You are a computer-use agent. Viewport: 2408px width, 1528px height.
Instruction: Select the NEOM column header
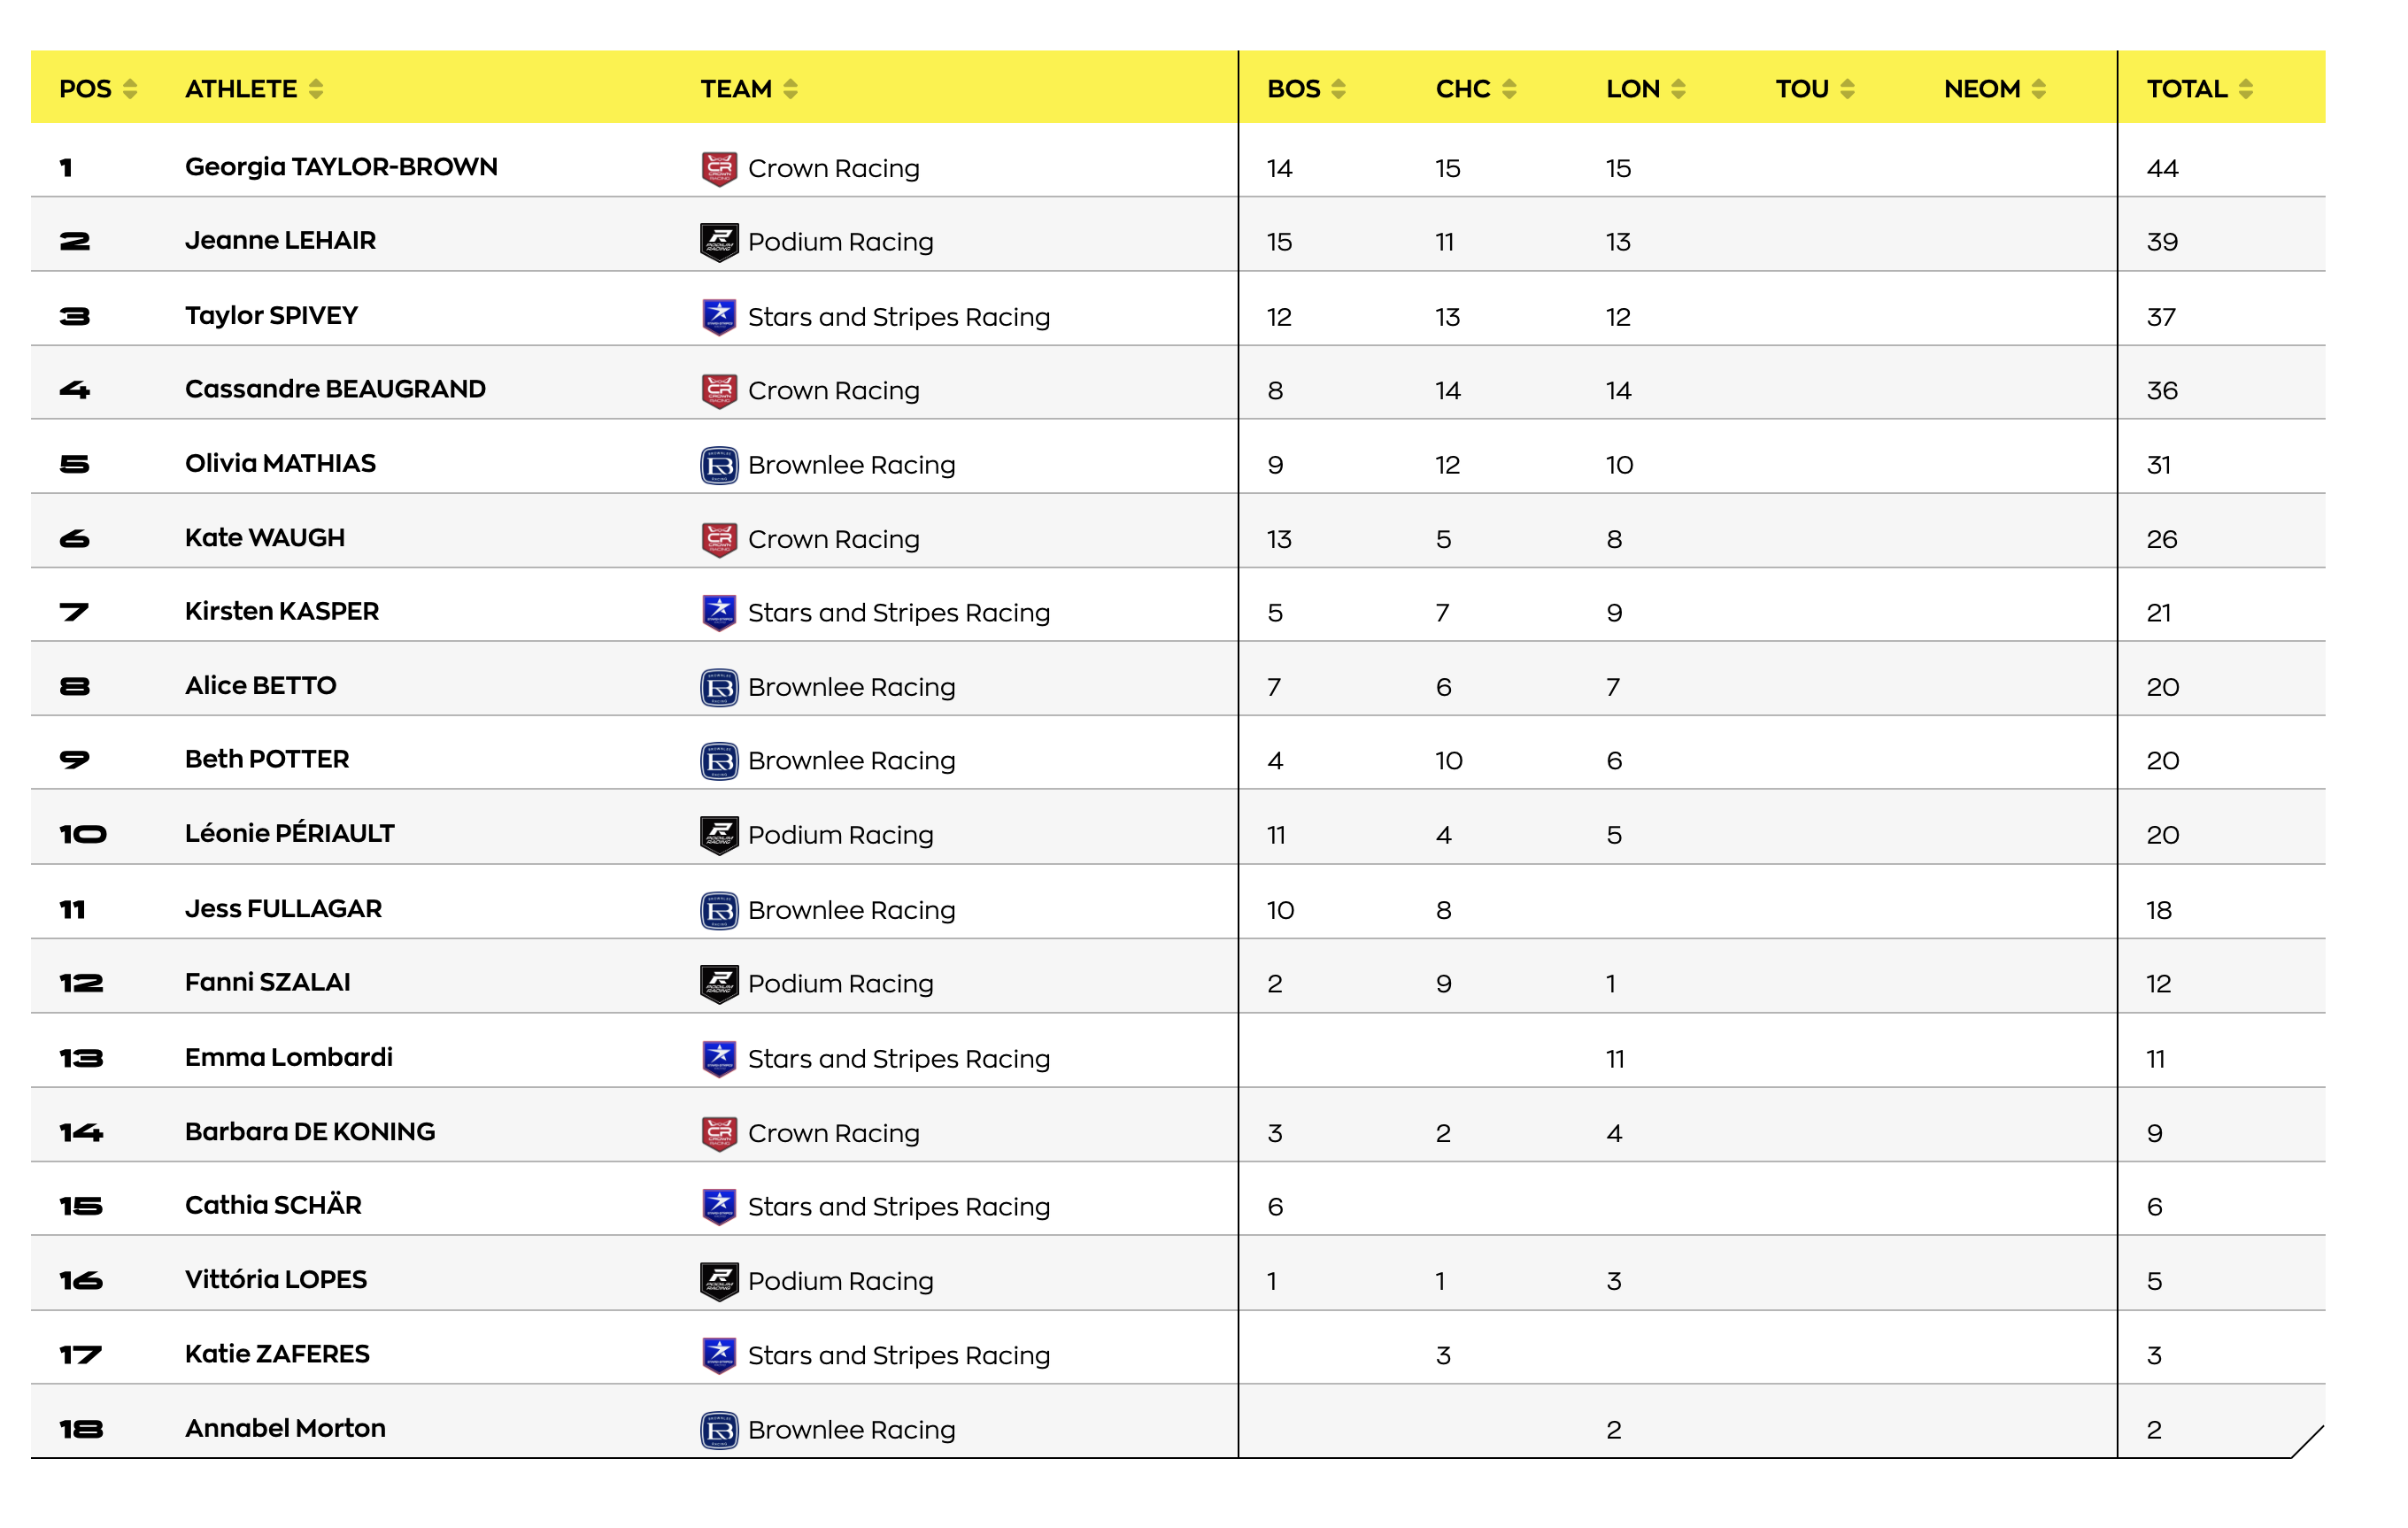[1982, 89]
